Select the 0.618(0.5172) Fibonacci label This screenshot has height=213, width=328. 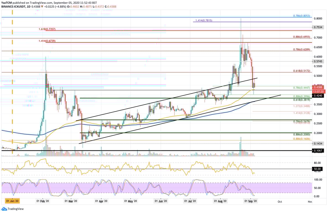[x=301, y=71]
